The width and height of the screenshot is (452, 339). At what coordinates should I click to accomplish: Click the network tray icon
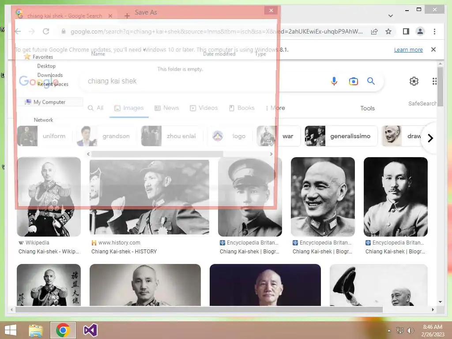pyautogui.click(x=400, y=330)
